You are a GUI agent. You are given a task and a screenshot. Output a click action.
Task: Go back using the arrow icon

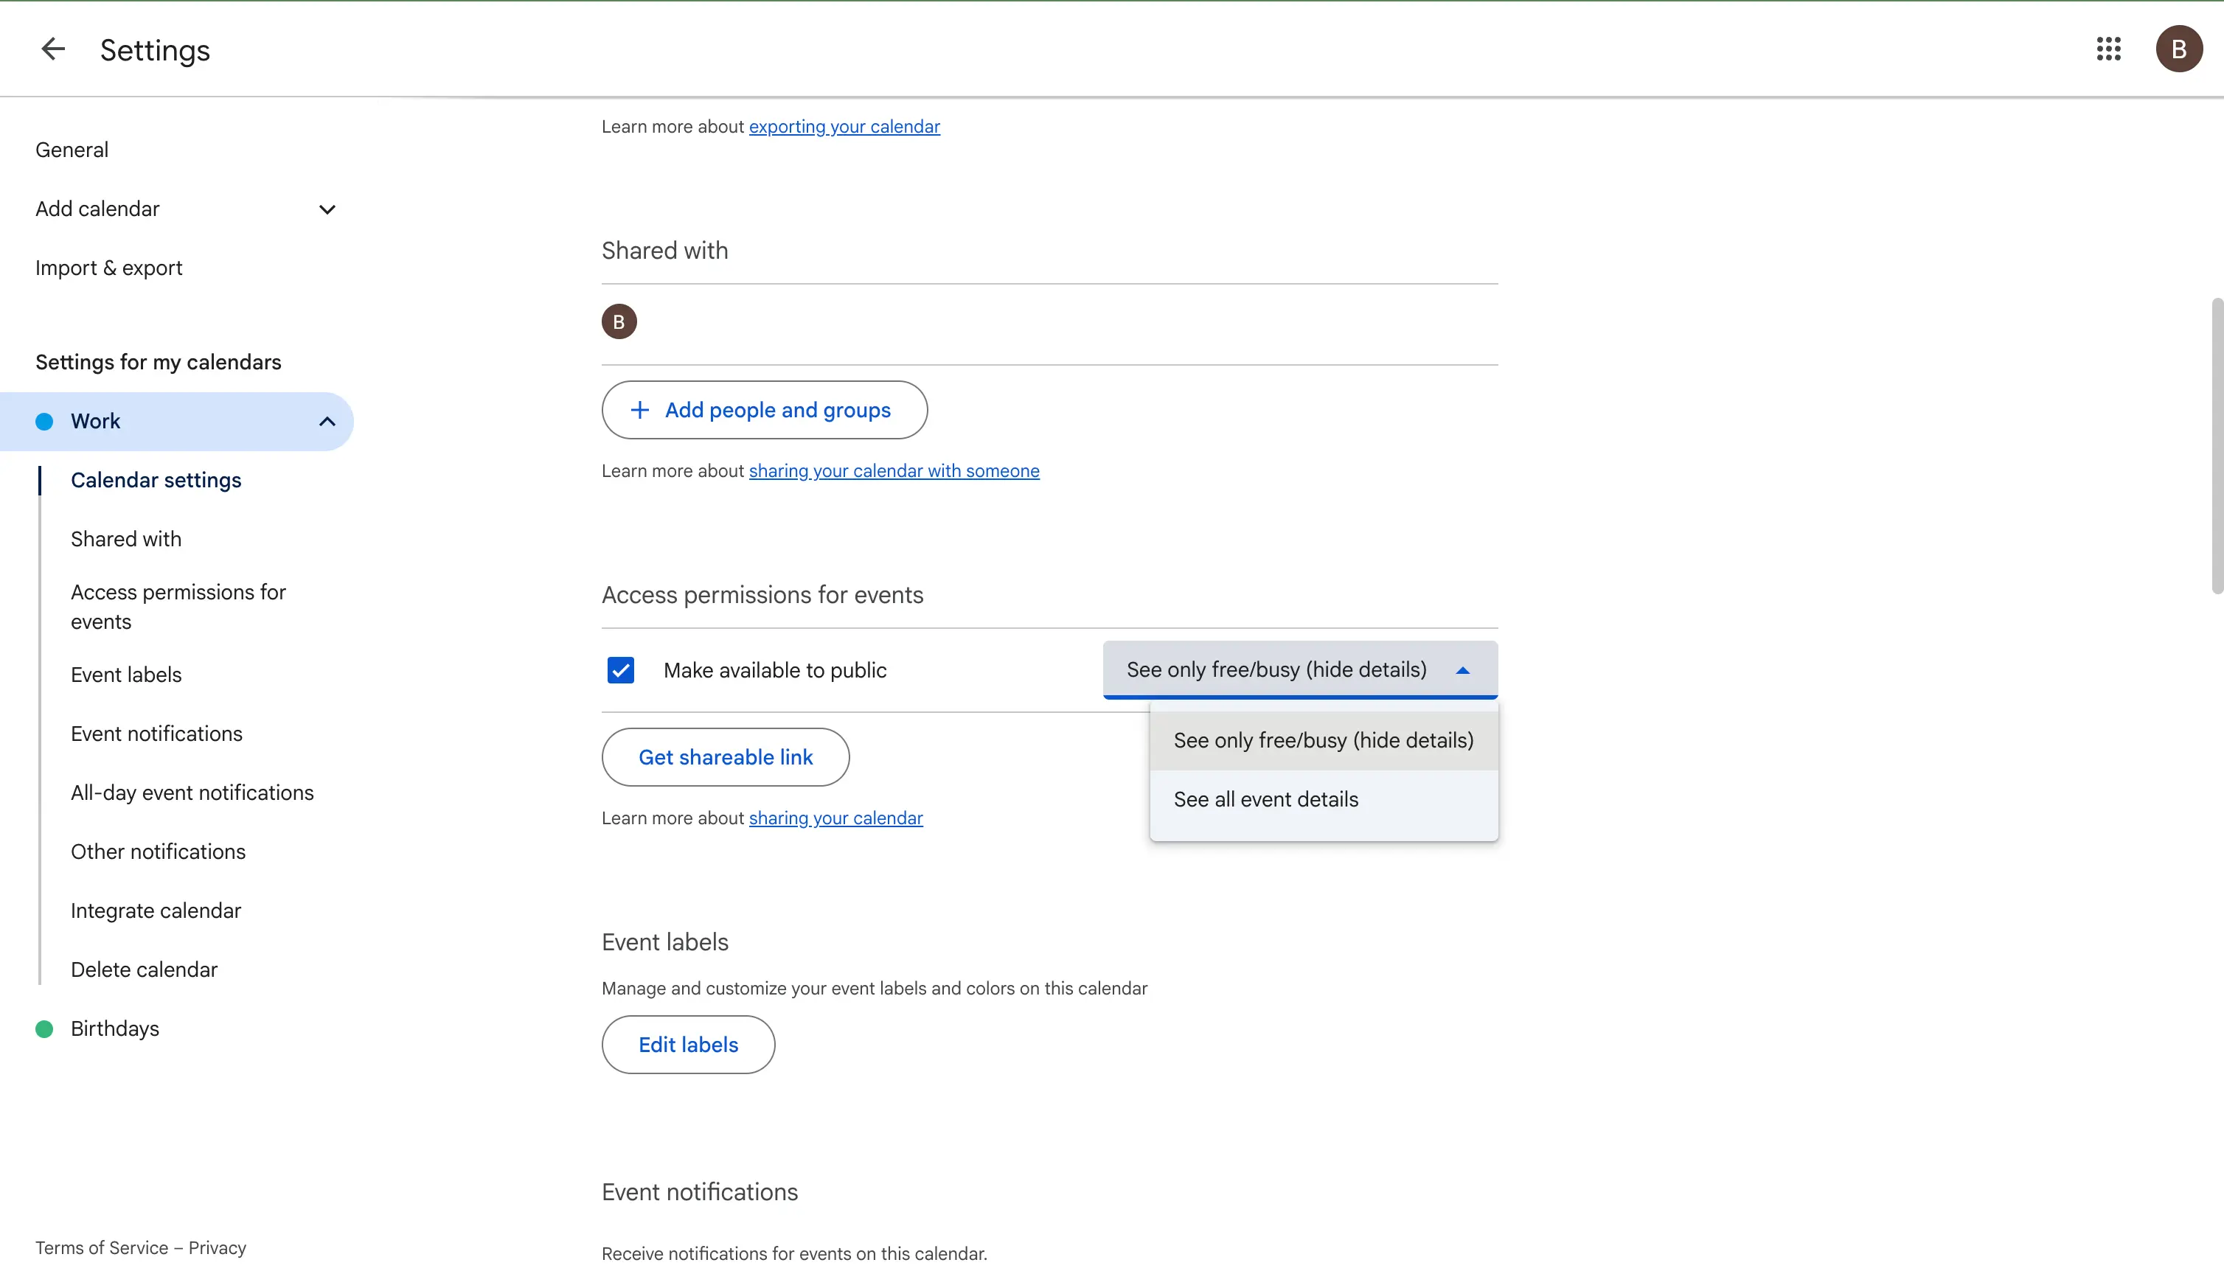click(53, 49)
